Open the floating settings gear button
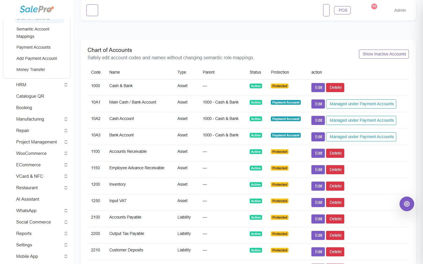The width and height of the screenshot is (423, 264). 407,204
